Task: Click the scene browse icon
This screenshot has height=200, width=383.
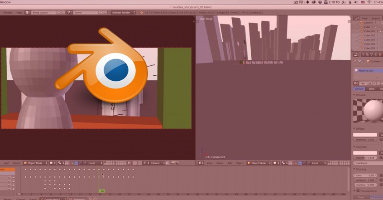Action: (71, 13)
